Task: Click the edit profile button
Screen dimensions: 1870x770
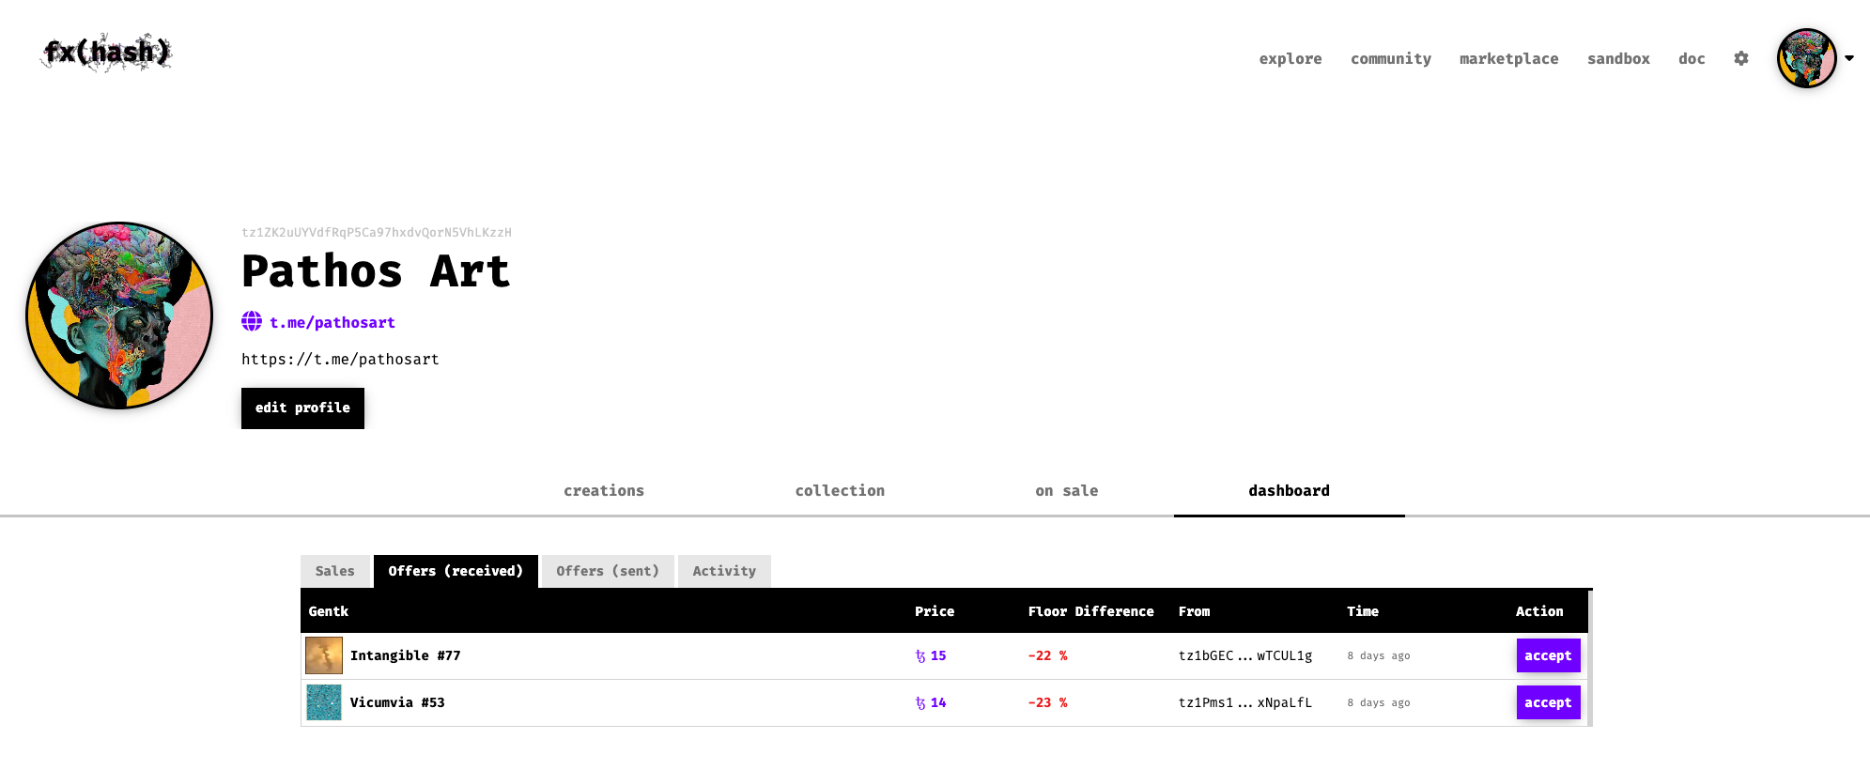Action: 302,408
